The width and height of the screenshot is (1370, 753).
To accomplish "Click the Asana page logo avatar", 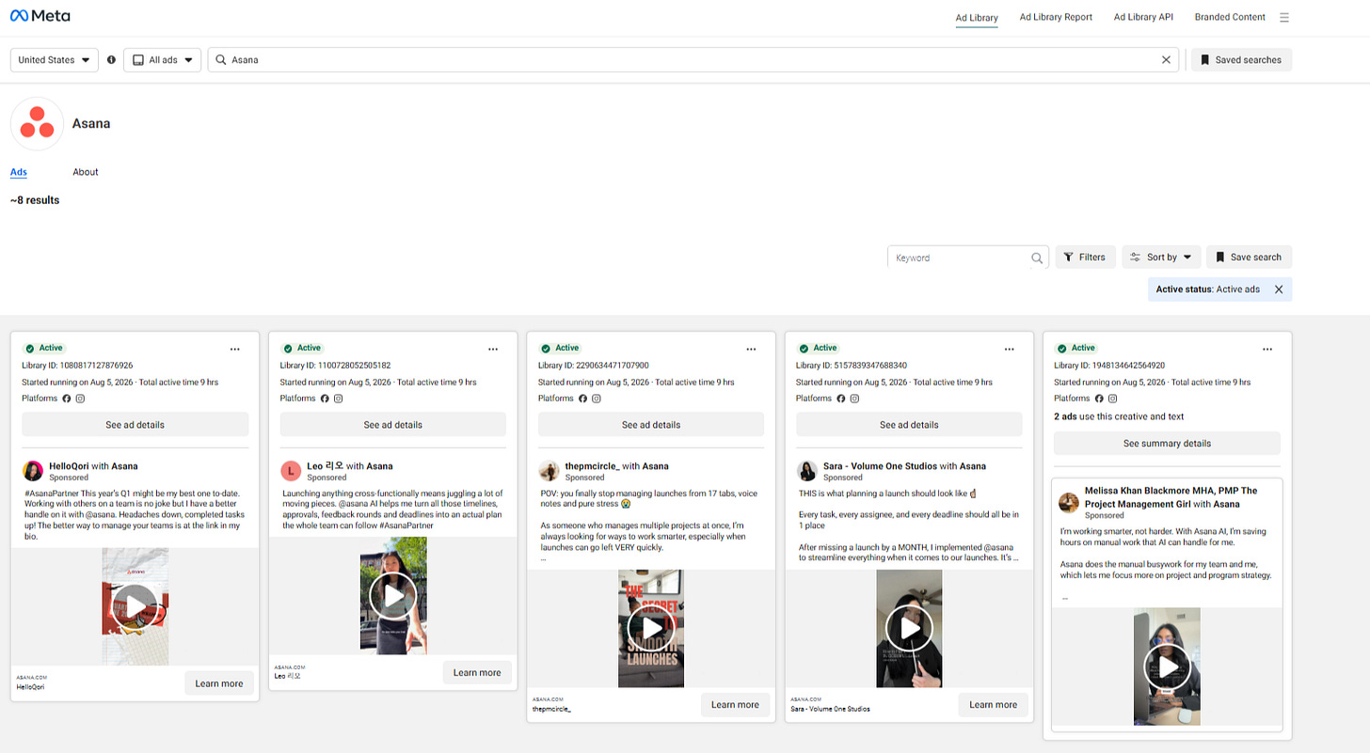I will (x=37, y=123).
